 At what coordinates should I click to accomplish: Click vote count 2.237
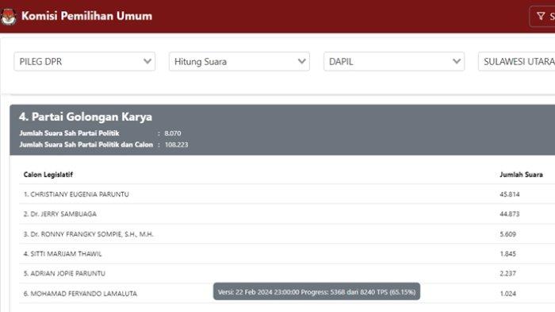[508, 273]
